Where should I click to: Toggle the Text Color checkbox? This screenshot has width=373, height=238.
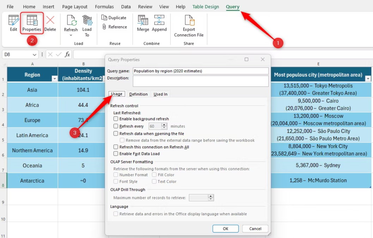click(154, 181)
